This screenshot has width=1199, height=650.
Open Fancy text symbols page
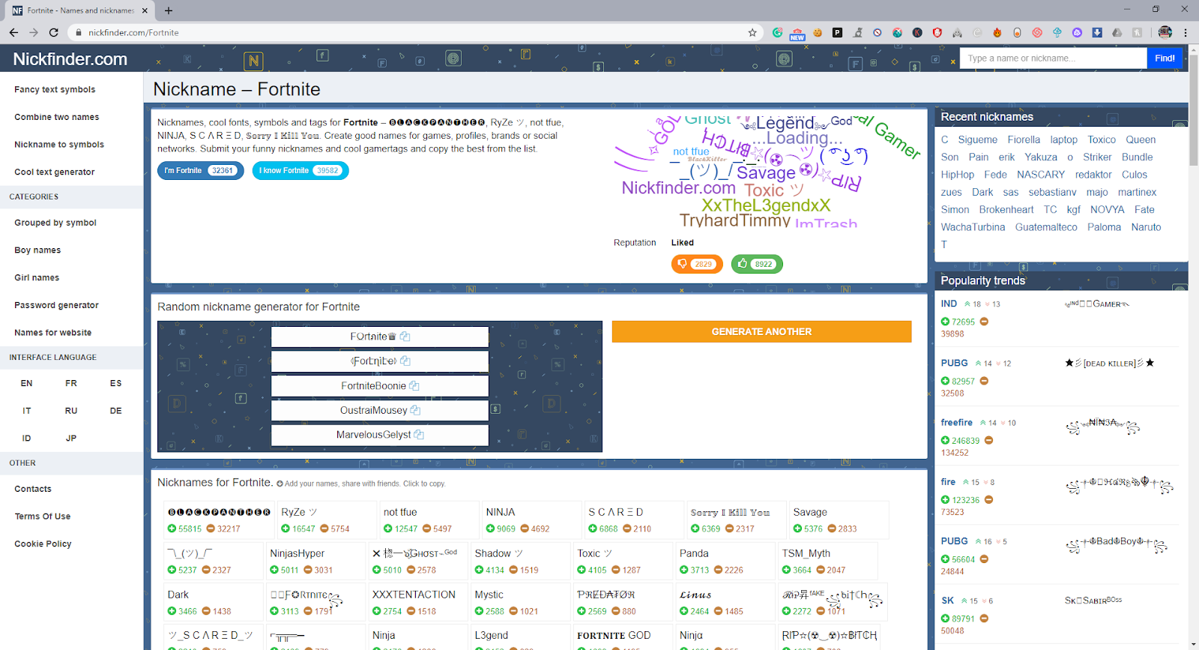click(x=55, y=89)
